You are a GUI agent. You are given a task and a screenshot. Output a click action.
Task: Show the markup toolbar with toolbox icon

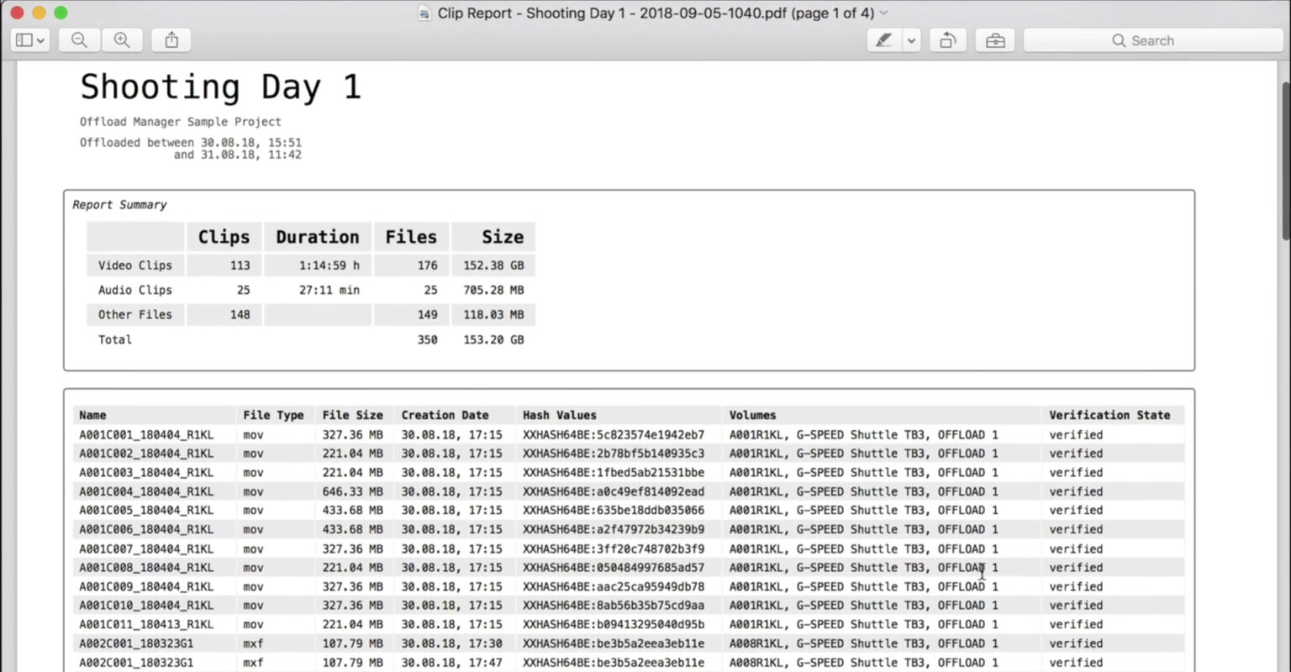(995, 40)
